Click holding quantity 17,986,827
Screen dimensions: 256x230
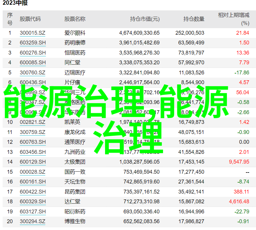pos(191,221)
